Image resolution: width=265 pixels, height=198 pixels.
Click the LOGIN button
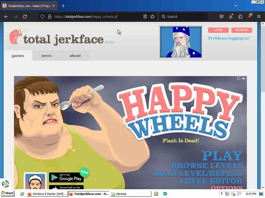click(x=218, y=30)
